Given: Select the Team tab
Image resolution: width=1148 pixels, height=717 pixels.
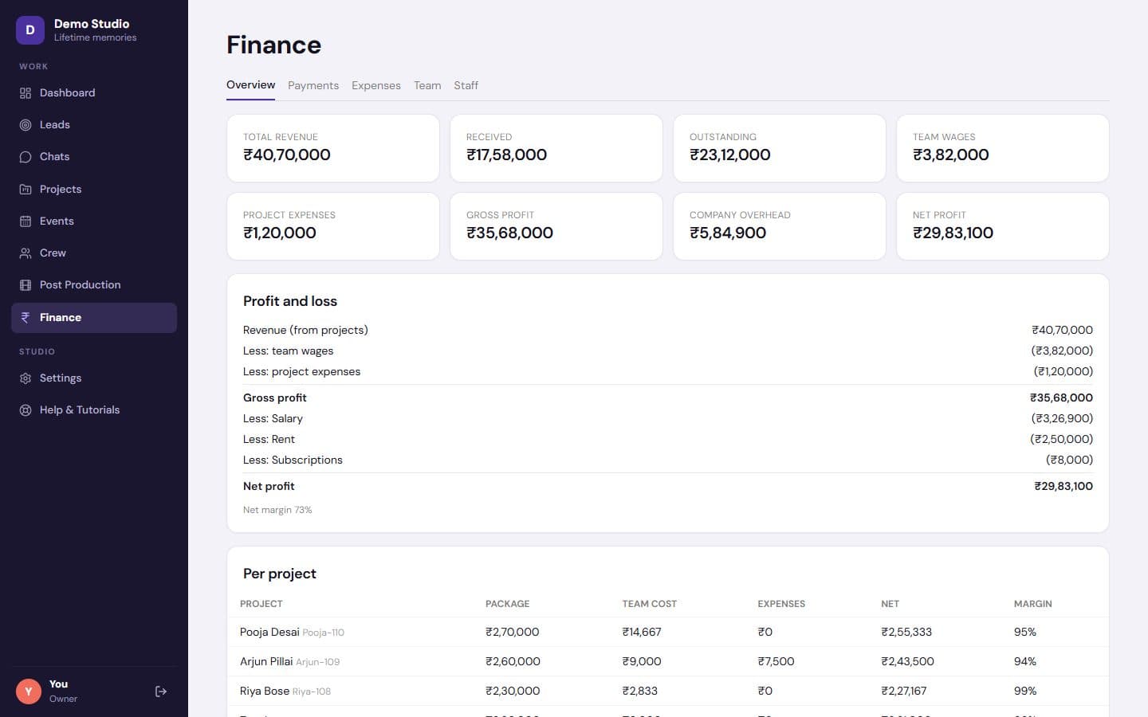Looking at the screenshot, I should (x=427, y=85).
